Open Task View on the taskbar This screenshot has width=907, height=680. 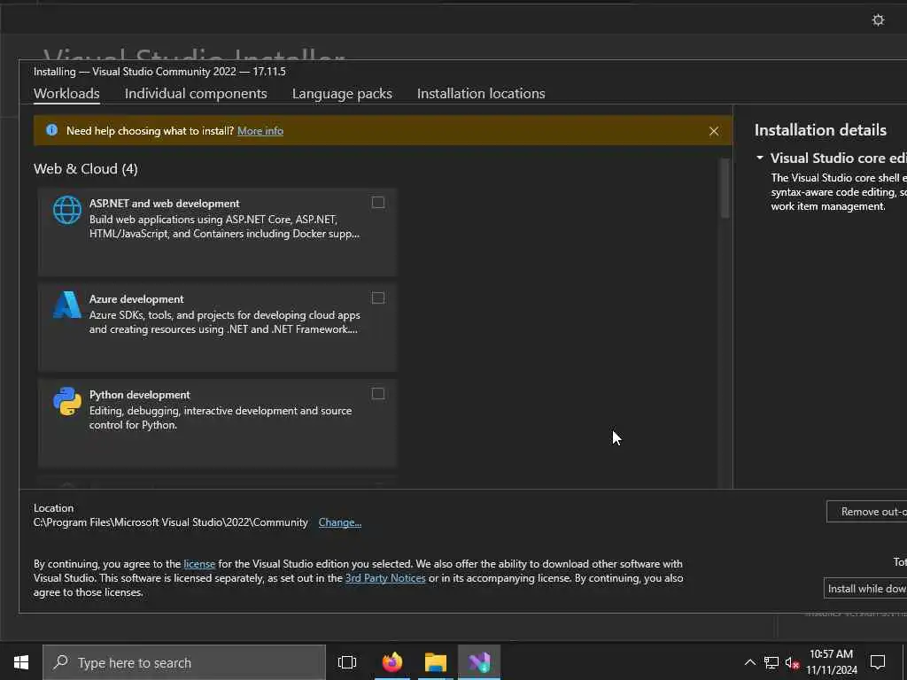(347, 662)
